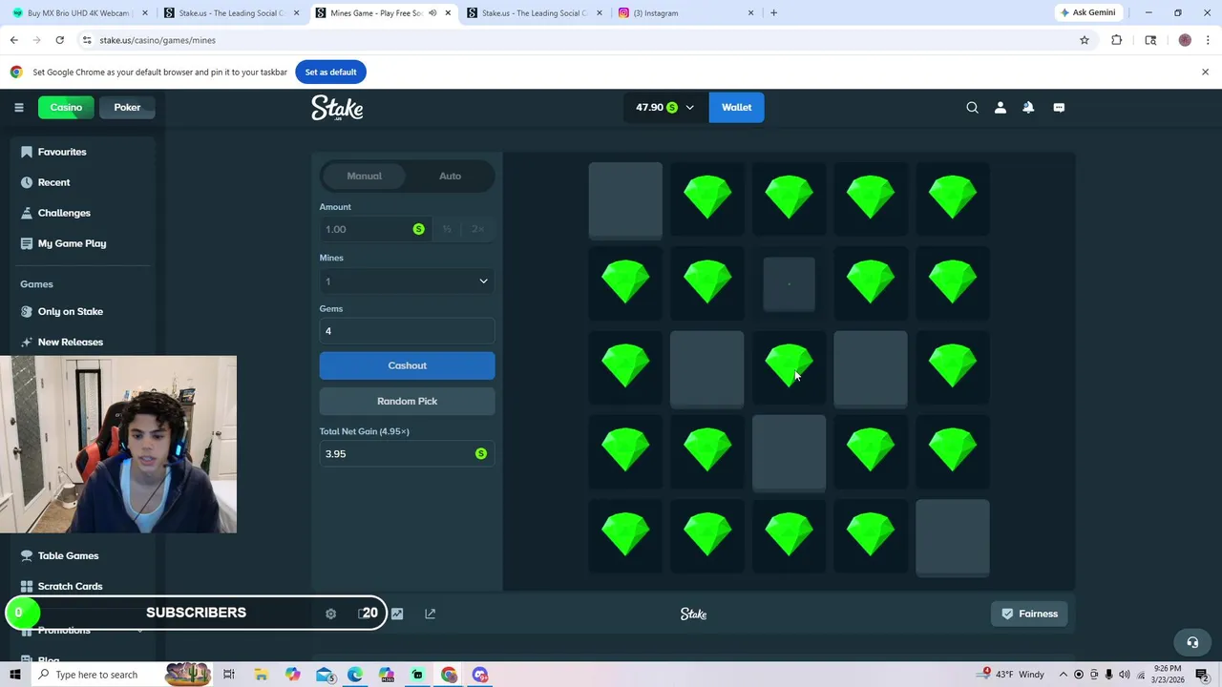Open Task View on taskbar
Image resolution: width=1222 pixels, height=687 pixels.
229,675
